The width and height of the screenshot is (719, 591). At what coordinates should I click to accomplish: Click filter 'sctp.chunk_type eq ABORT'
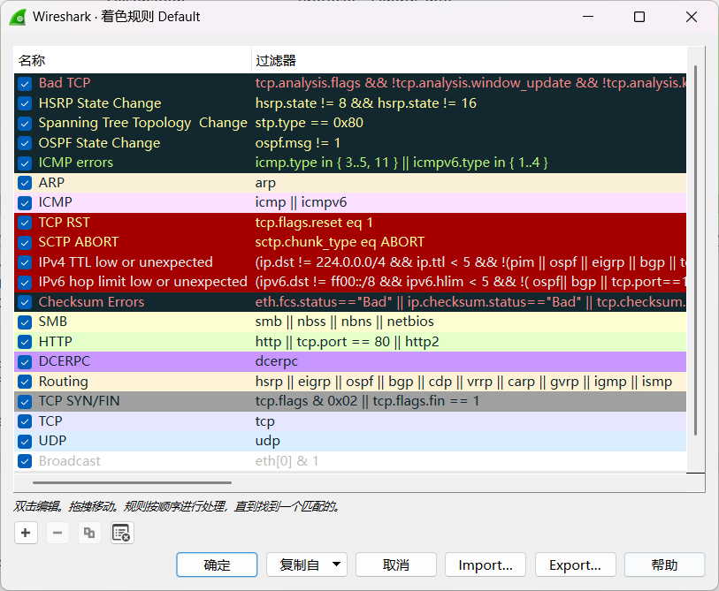click(x=340, y=242)
